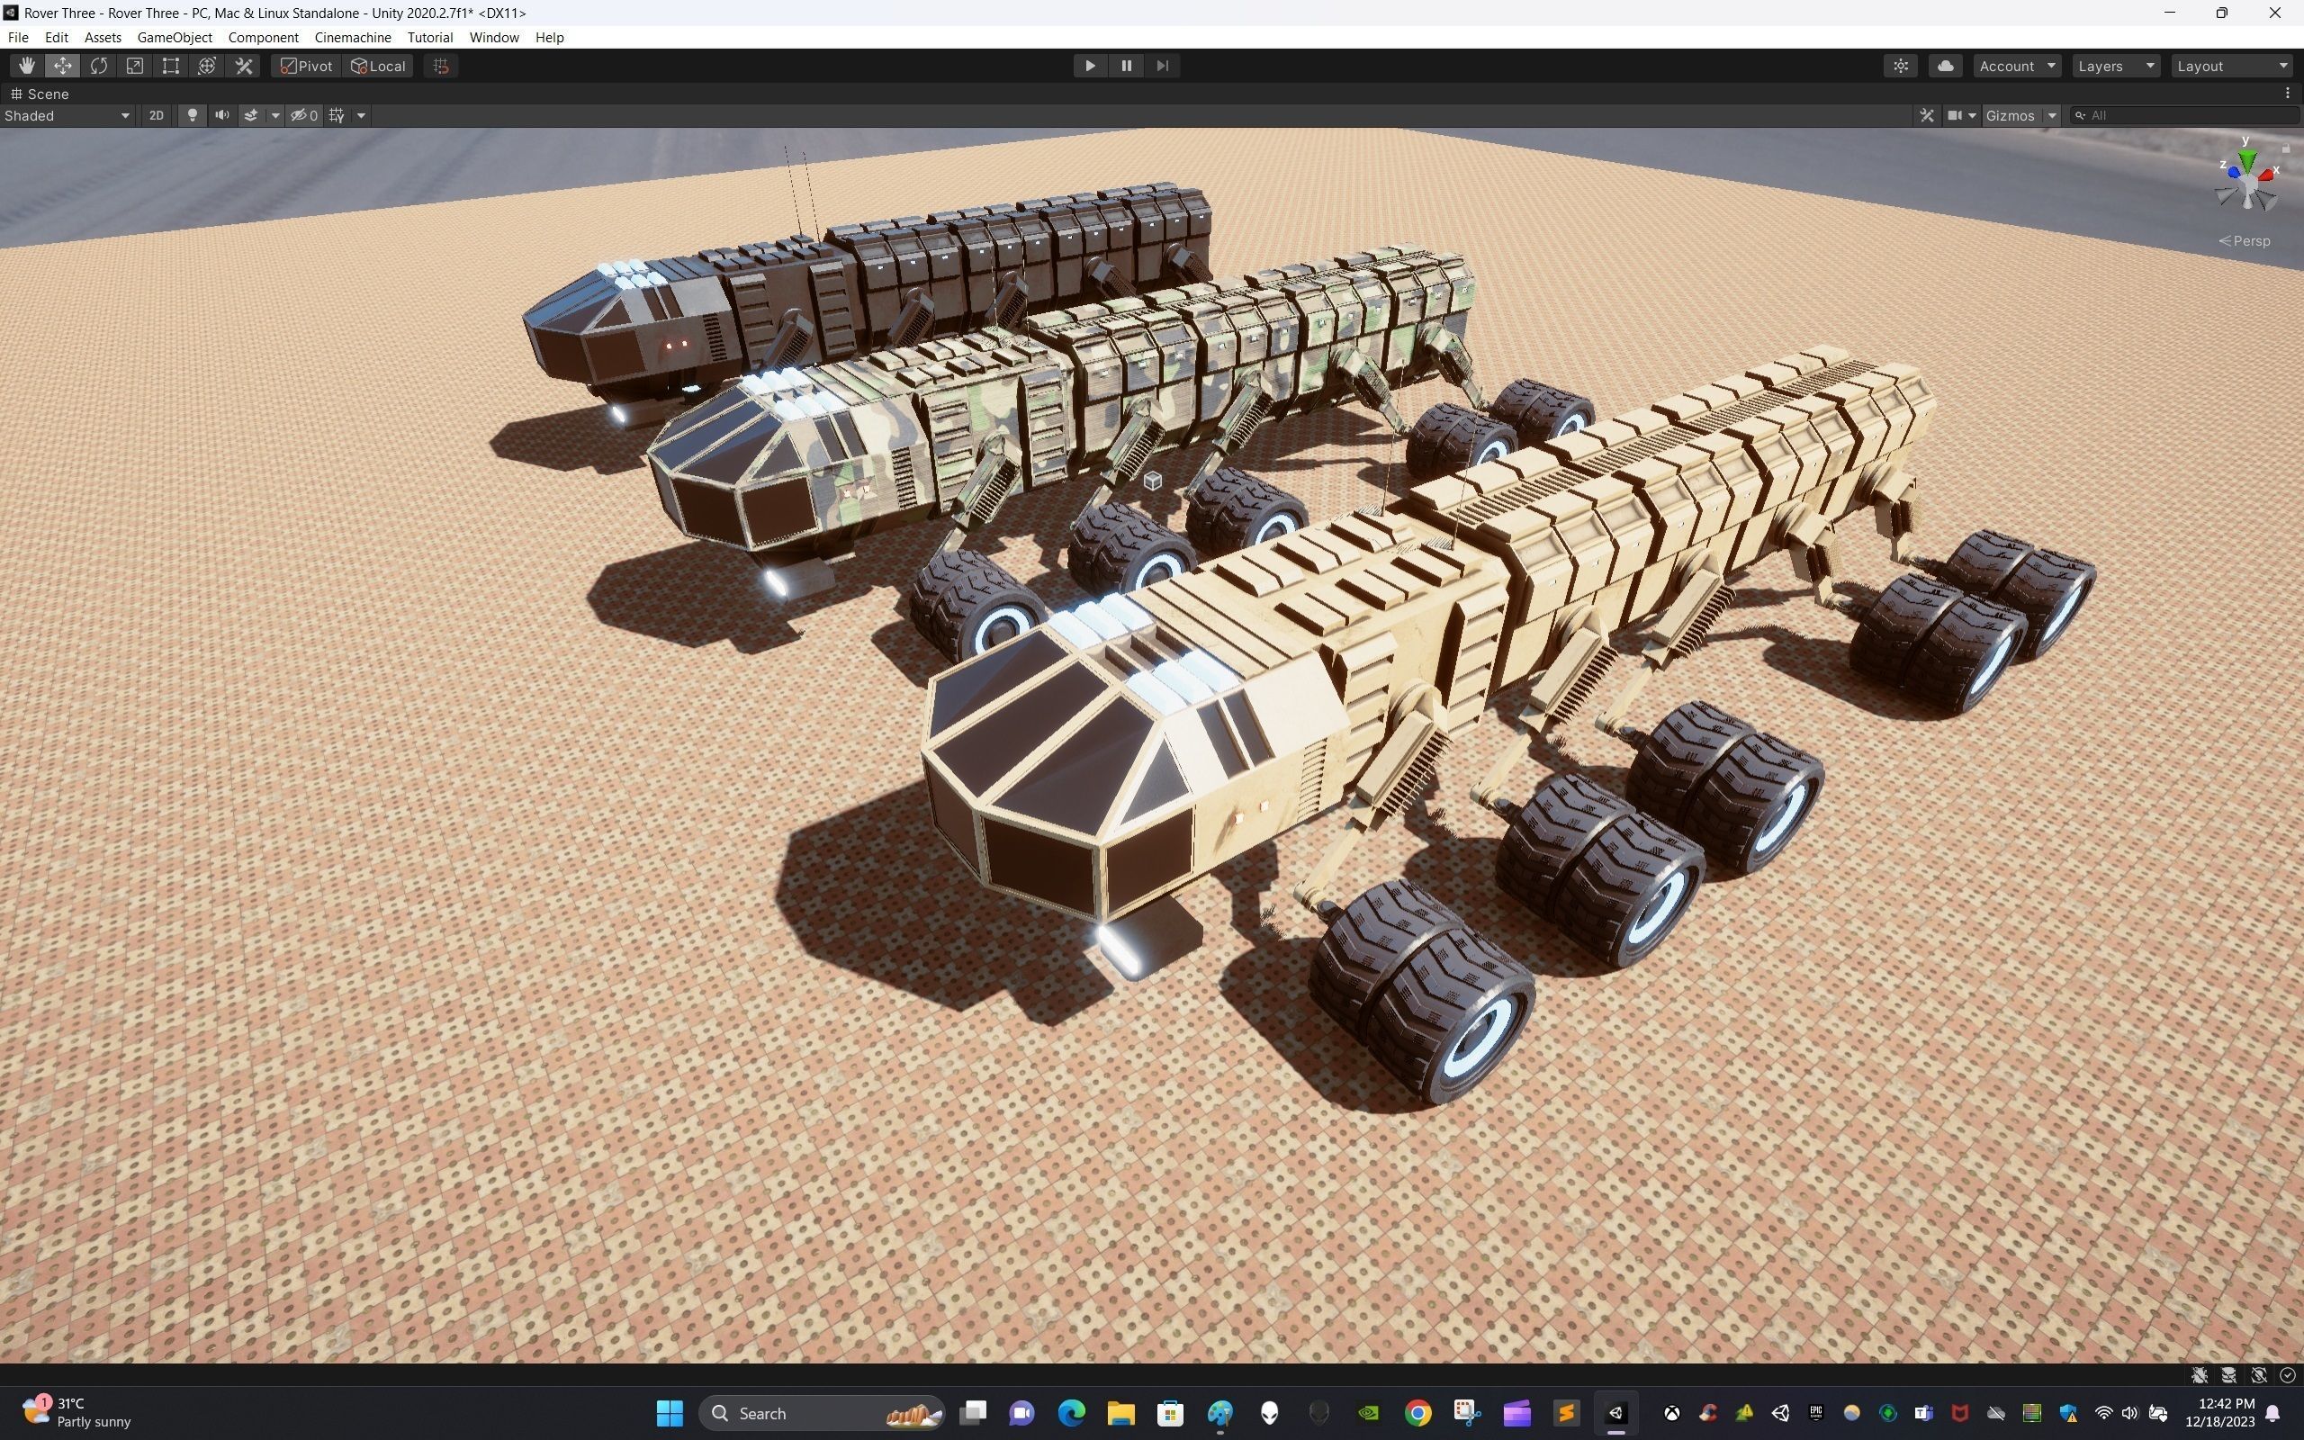This screenshot has height=1440, width=2304.
Task: Select the Move tool
Action: click(x=63, y=66)
